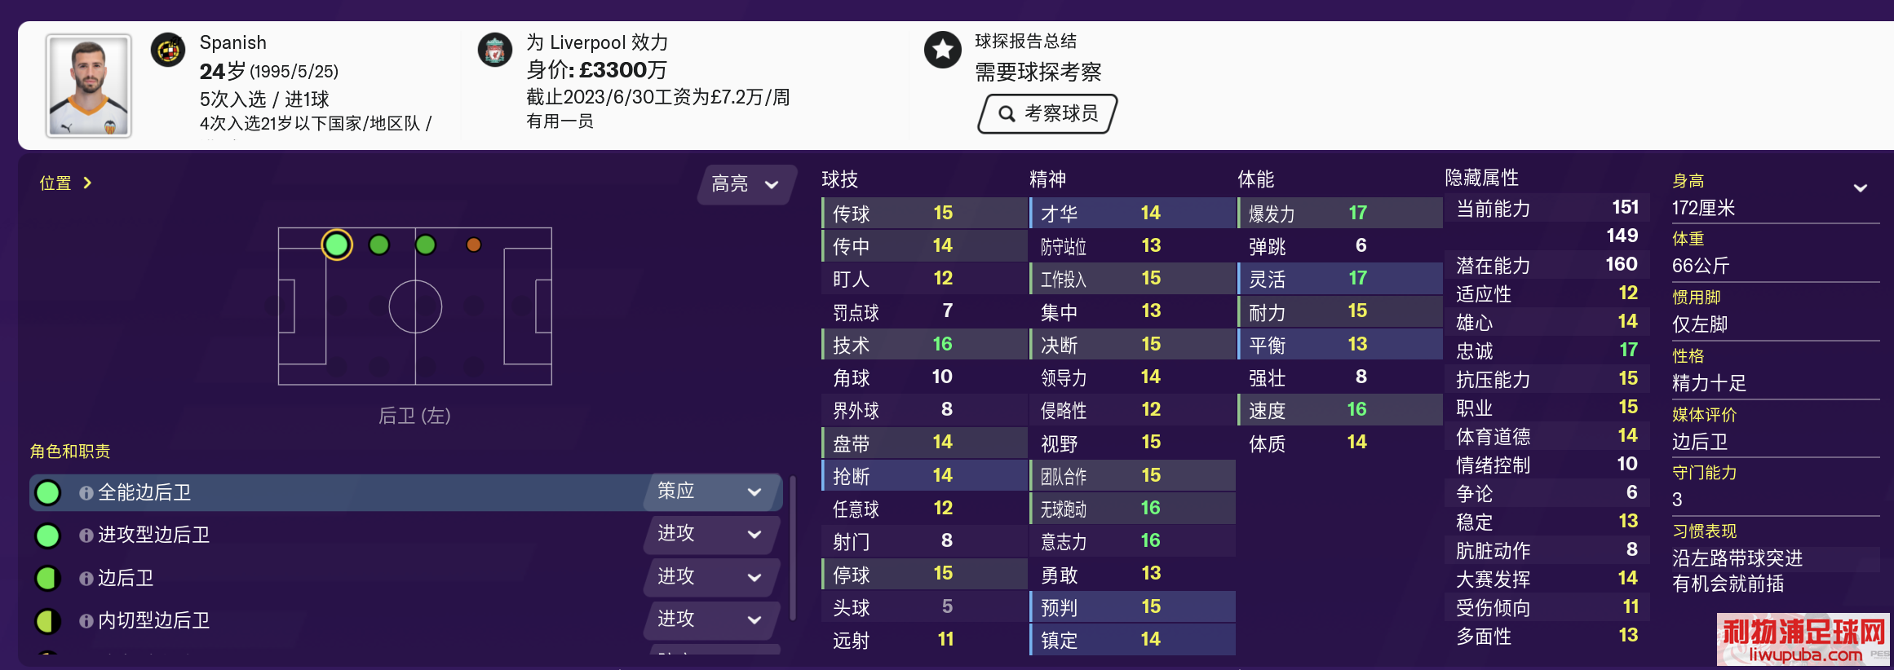Open 策应 duty dropdown for 全能边后卫
The image size is (1894, 670).
[x=711, y=491]
